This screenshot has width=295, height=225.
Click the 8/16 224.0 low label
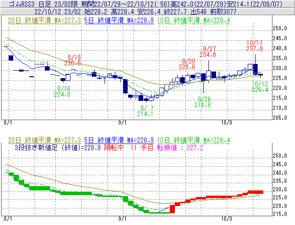coord(62,91)
